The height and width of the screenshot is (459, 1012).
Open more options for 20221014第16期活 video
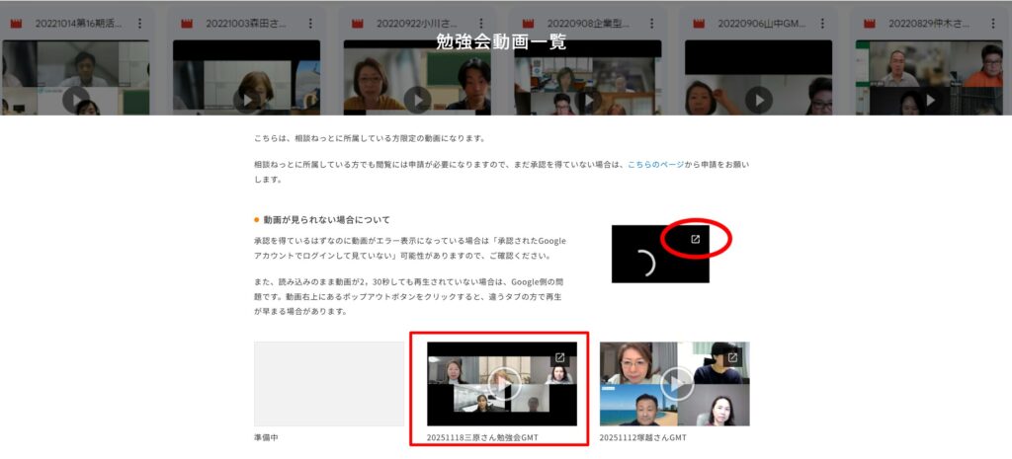point(139,23)
